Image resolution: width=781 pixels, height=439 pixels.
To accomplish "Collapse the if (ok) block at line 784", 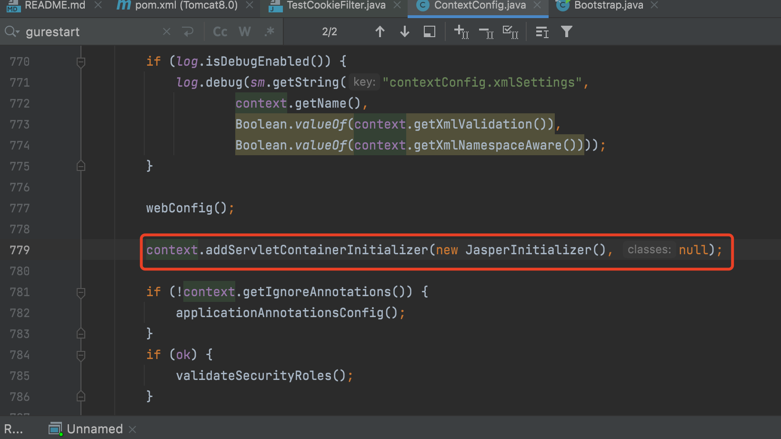I will (x=81, y=355).
